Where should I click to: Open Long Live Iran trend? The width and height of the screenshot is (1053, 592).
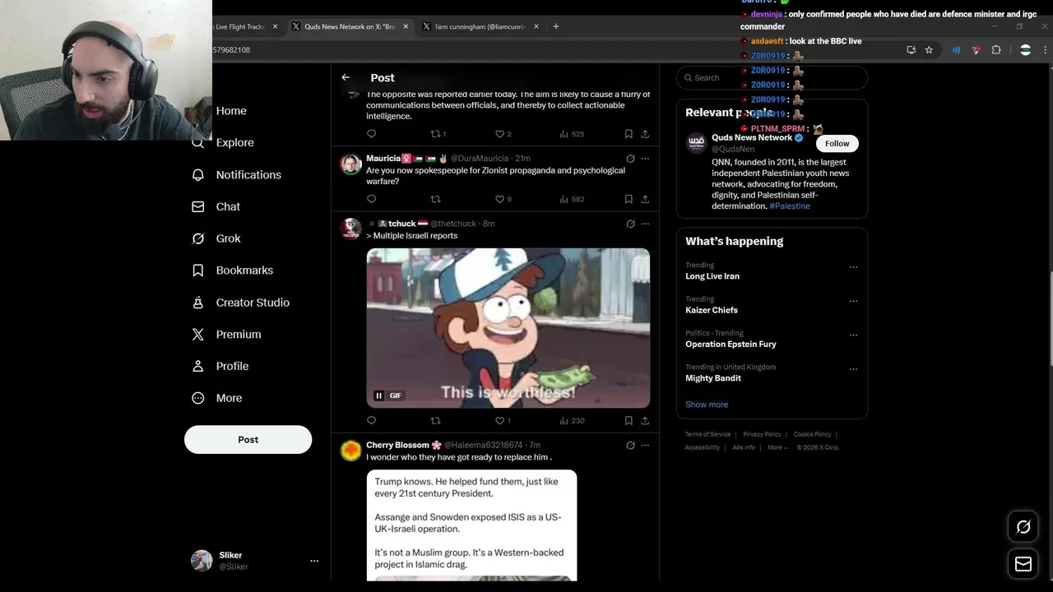(712, 276)
